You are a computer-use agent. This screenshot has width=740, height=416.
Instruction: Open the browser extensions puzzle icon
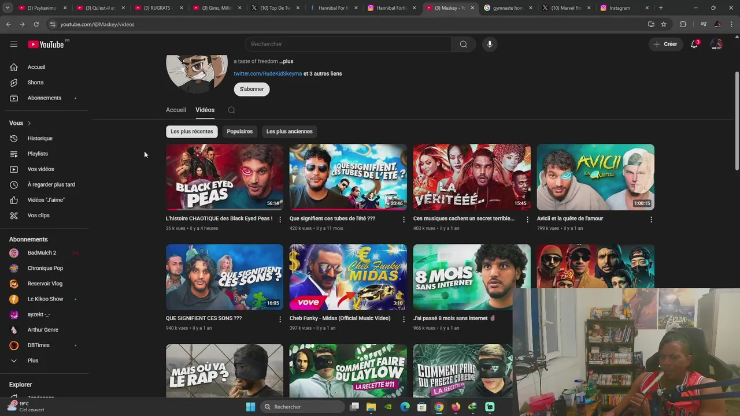(x=683, y=24)
